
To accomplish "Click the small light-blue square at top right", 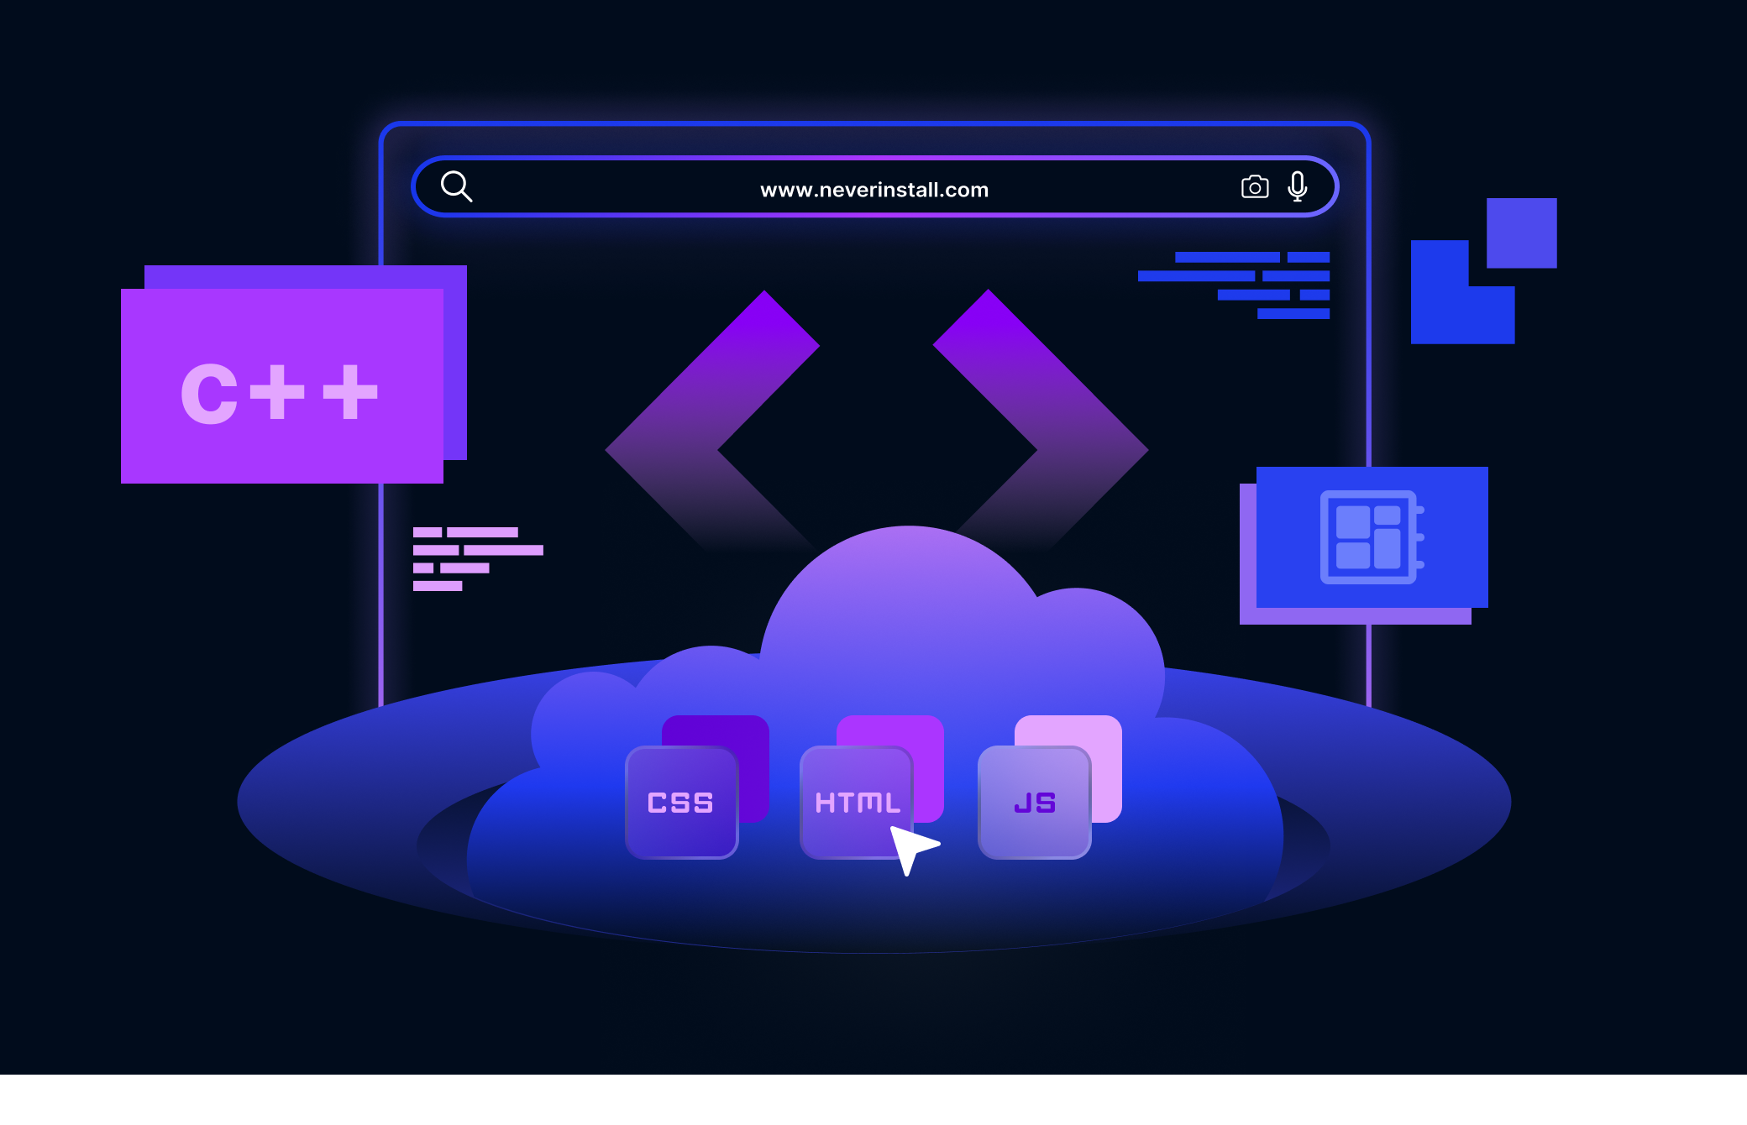I will [x=1521, y=233].
